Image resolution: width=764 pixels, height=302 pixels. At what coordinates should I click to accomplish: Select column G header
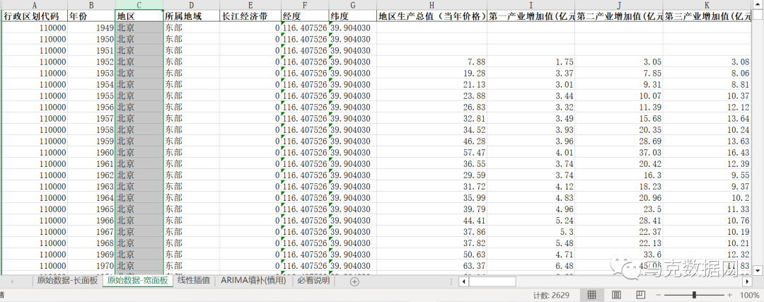[352, 5]
